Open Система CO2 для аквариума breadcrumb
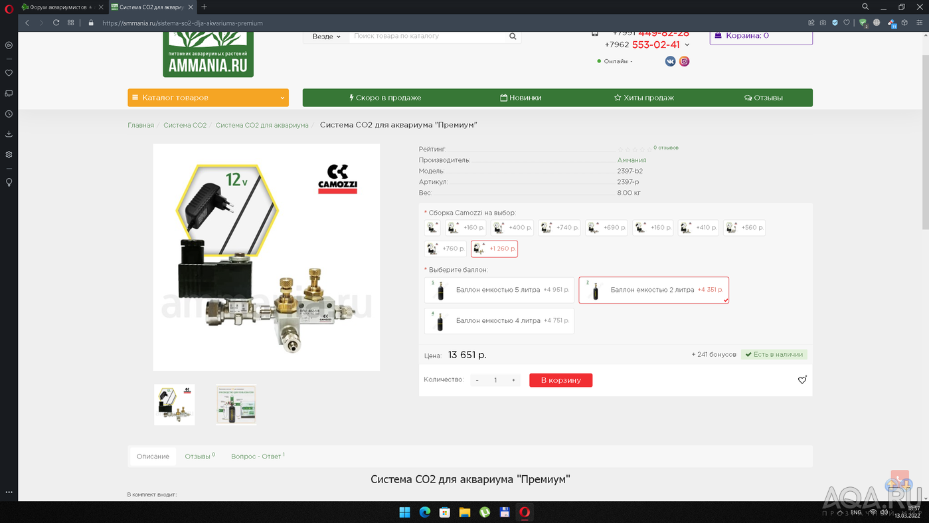Image resolution: width=929 pixels, height=523 pixels. (262, 125)
